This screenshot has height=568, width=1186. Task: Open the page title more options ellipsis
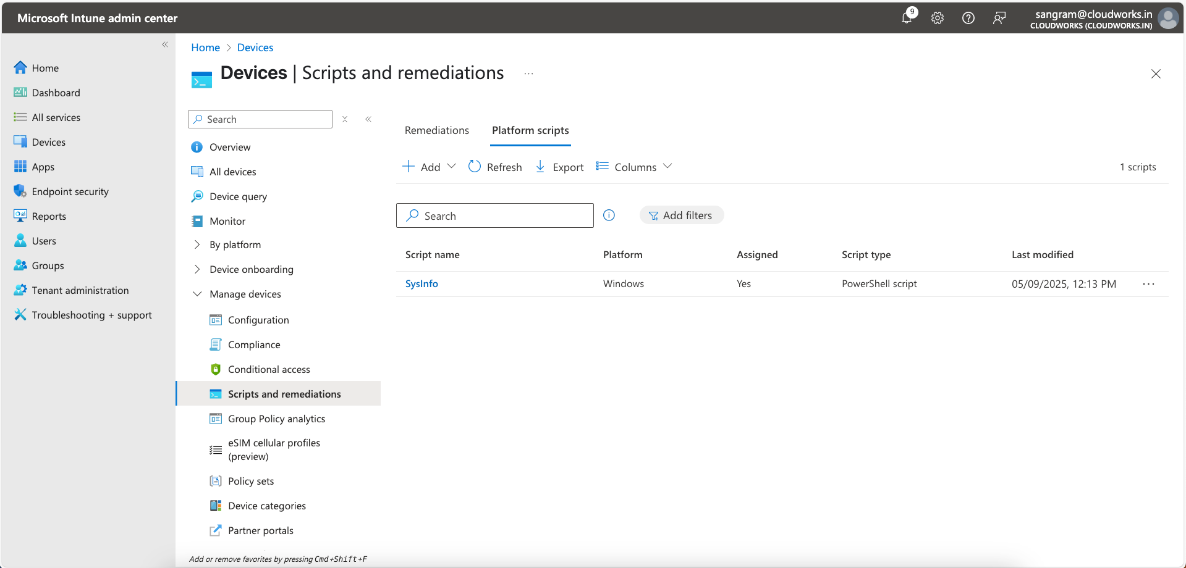coord(528,73)
